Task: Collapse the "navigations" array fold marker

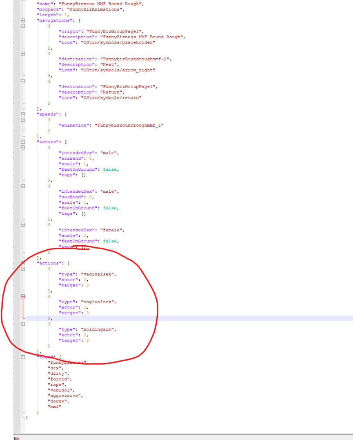Action: click(23, 20)
